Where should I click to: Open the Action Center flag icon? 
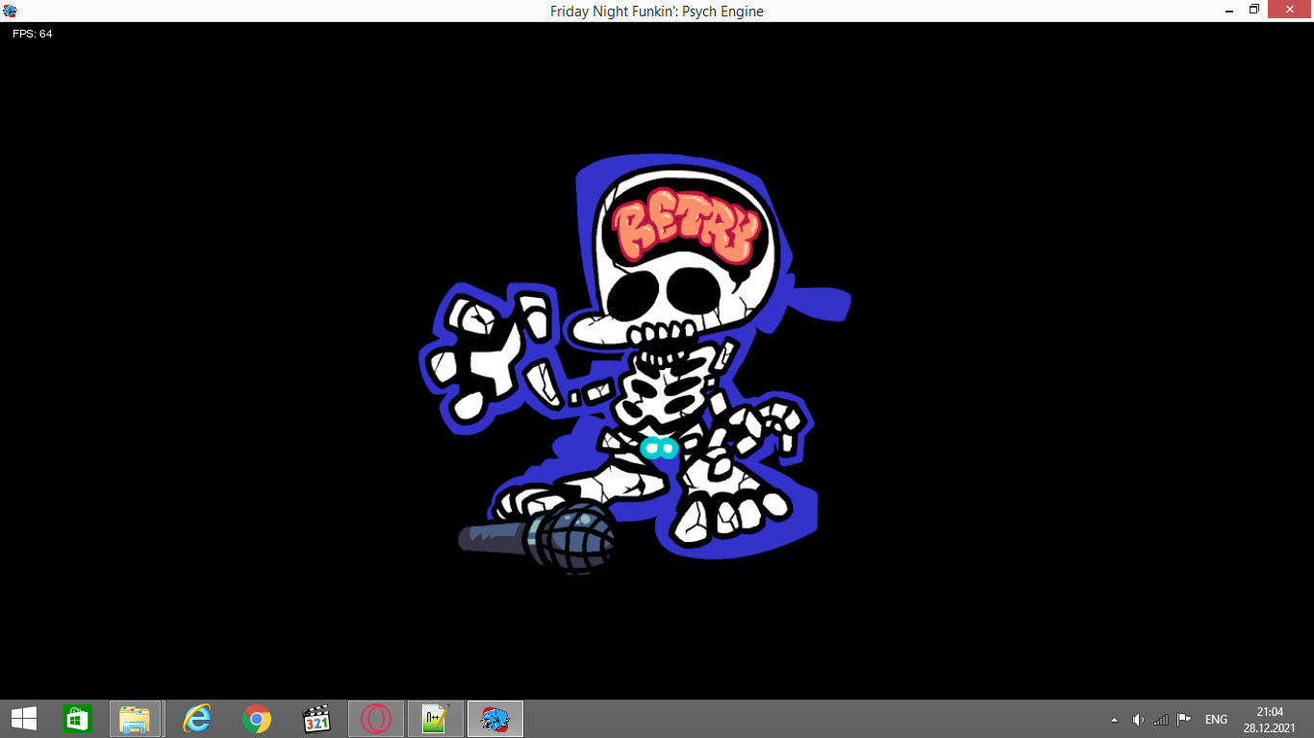coord(1185,719)
